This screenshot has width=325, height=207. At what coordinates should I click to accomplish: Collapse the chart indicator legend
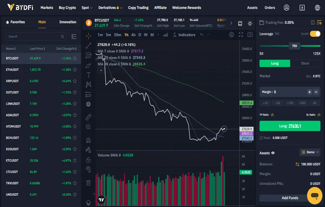click(x=101, y=71)
